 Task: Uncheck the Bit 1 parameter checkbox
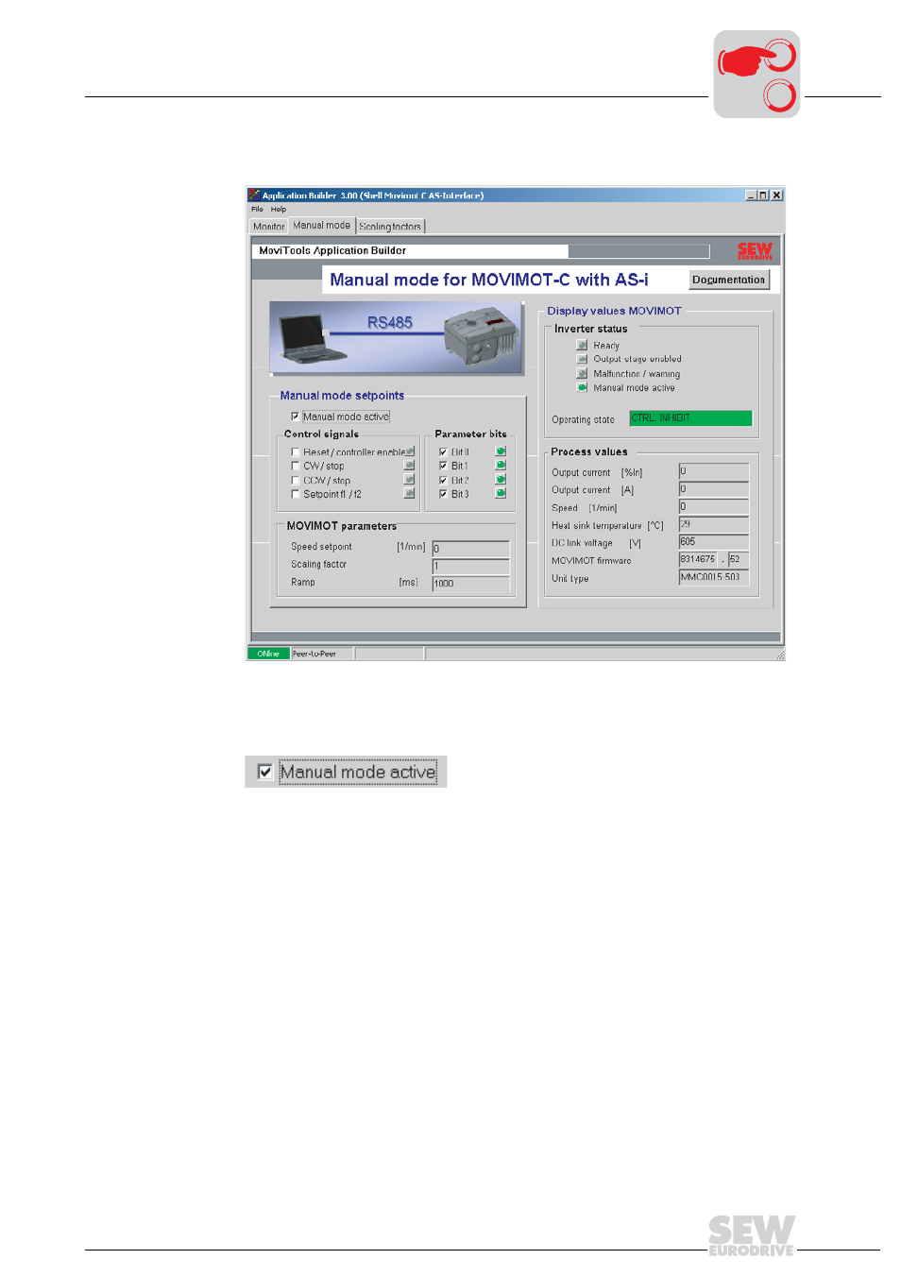(443, 466)
